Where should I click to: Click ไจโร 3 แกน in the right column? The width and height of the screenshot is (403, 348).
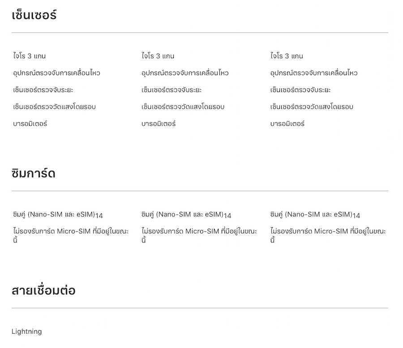(x=287, y=56)
